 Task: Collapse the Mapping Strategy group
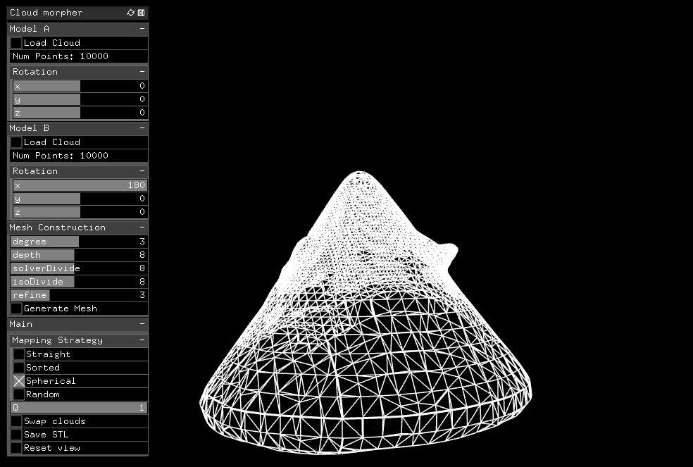pos(142,340)
